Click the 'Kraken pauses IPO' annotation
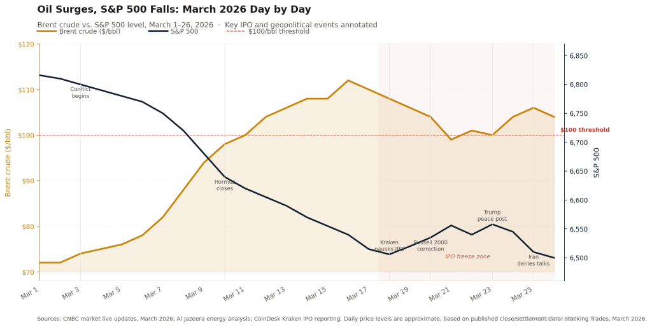 pos(389,246)
